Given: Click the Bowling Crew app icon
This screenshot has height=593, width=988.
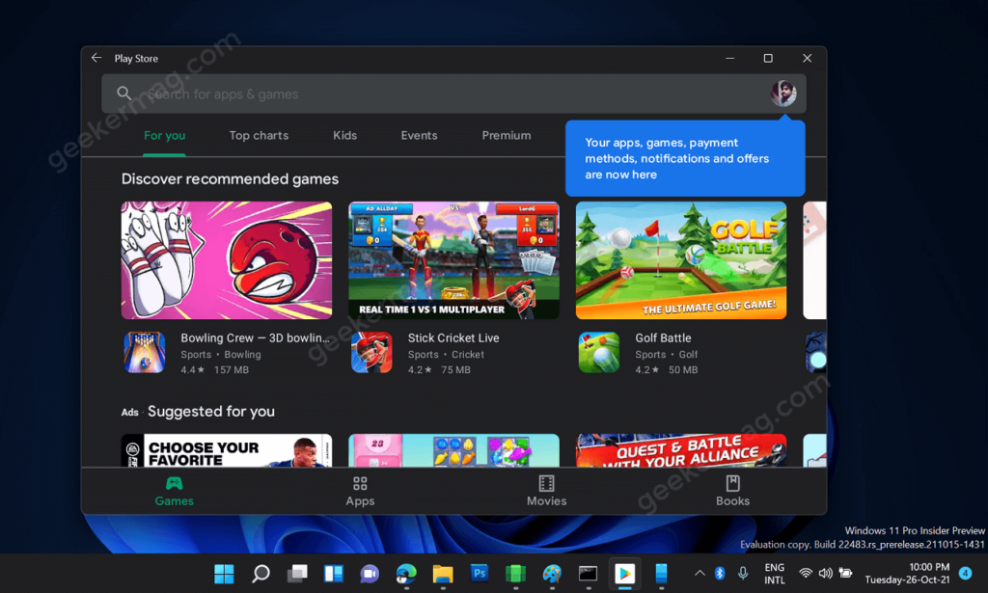Looking at the screenshot, I should coord(145,353).
